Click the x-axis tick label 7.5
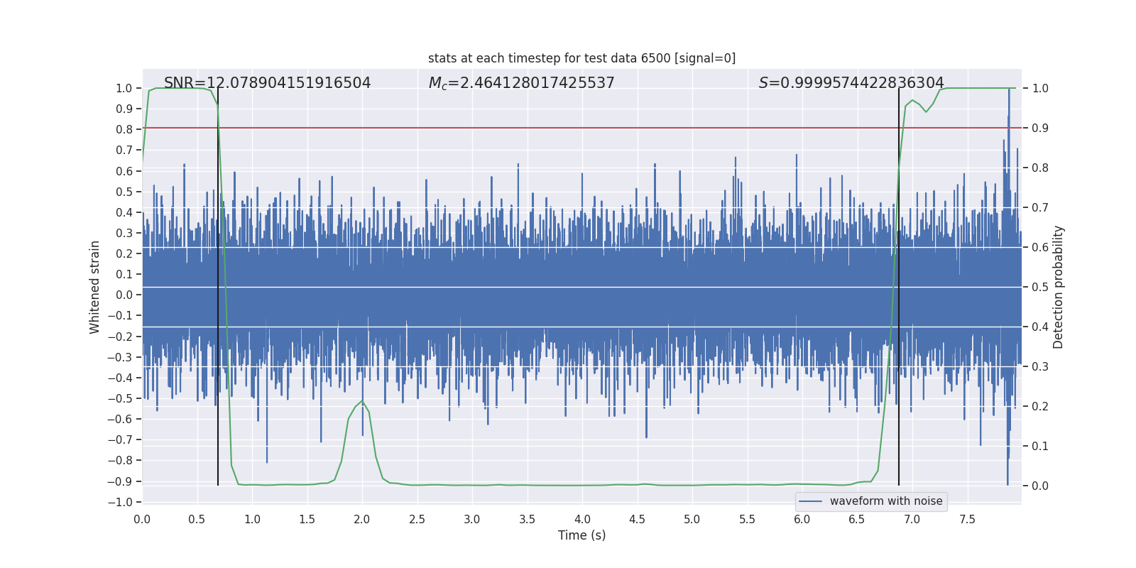The height and width of the screenshot is (568, 1136). (967, 519)
